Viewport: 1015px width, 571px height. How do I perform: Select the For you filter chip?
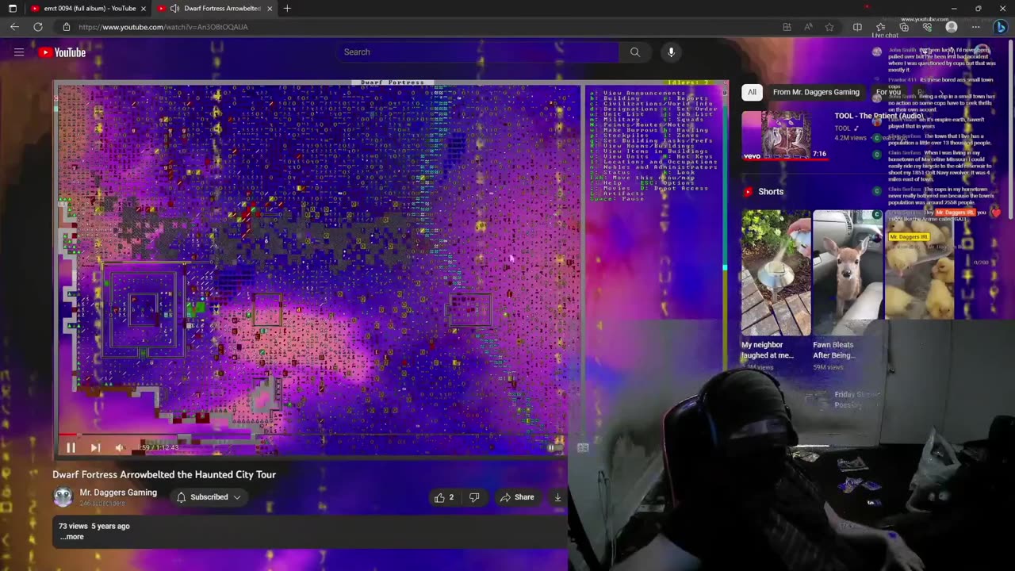(x=888, y=92)
